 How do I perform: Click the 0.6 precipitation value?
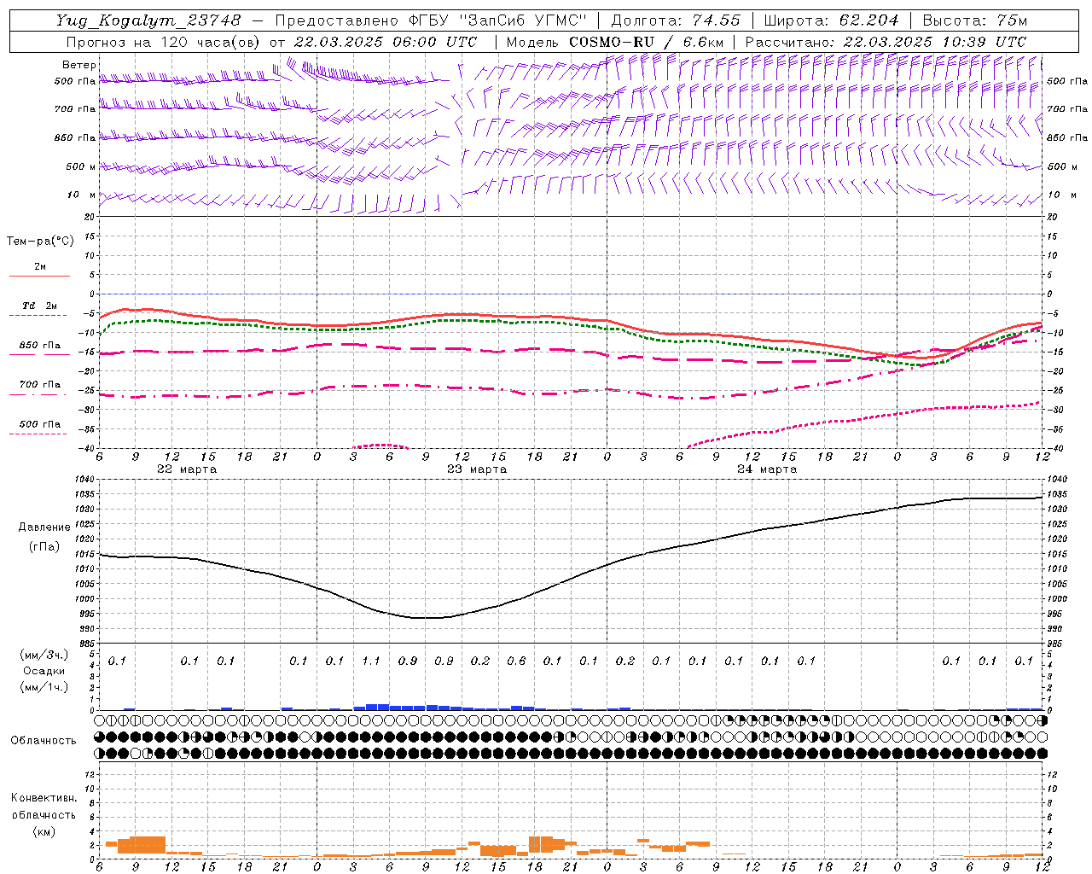pyautogui.click(x=516, y=661)
